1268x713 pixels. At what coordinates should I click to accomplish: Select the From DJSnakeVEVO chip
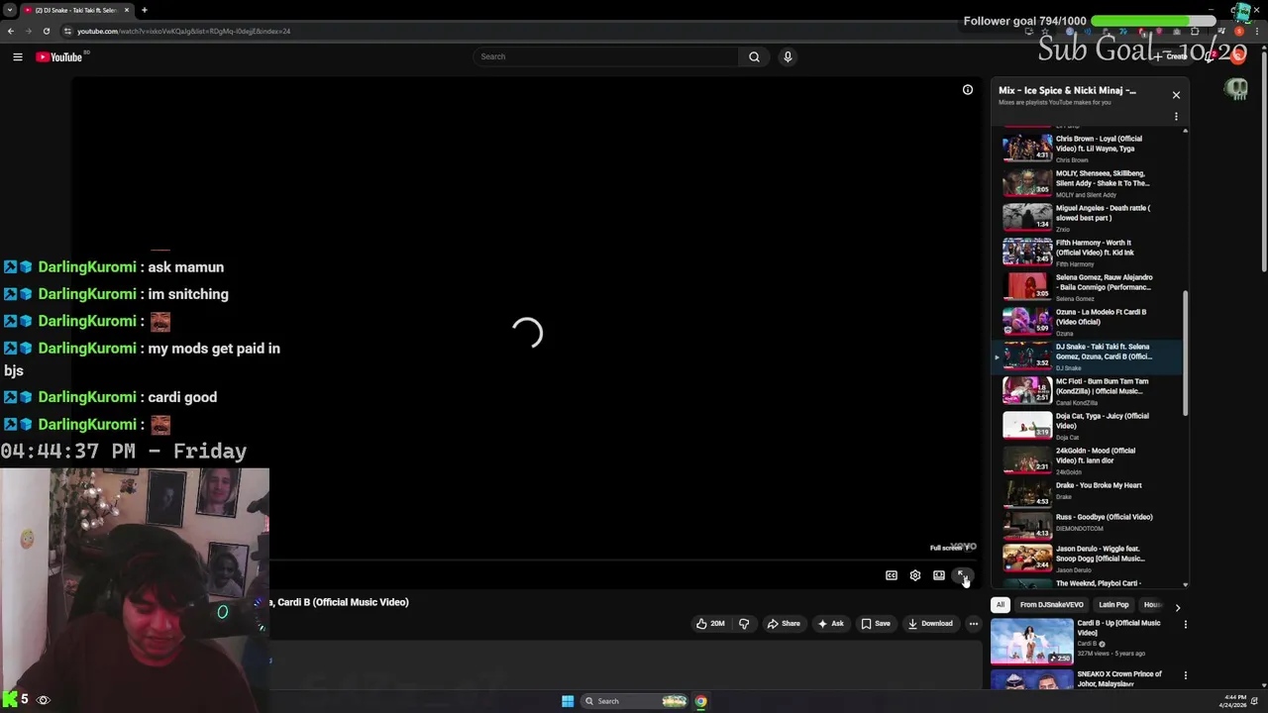[1051, 605]
